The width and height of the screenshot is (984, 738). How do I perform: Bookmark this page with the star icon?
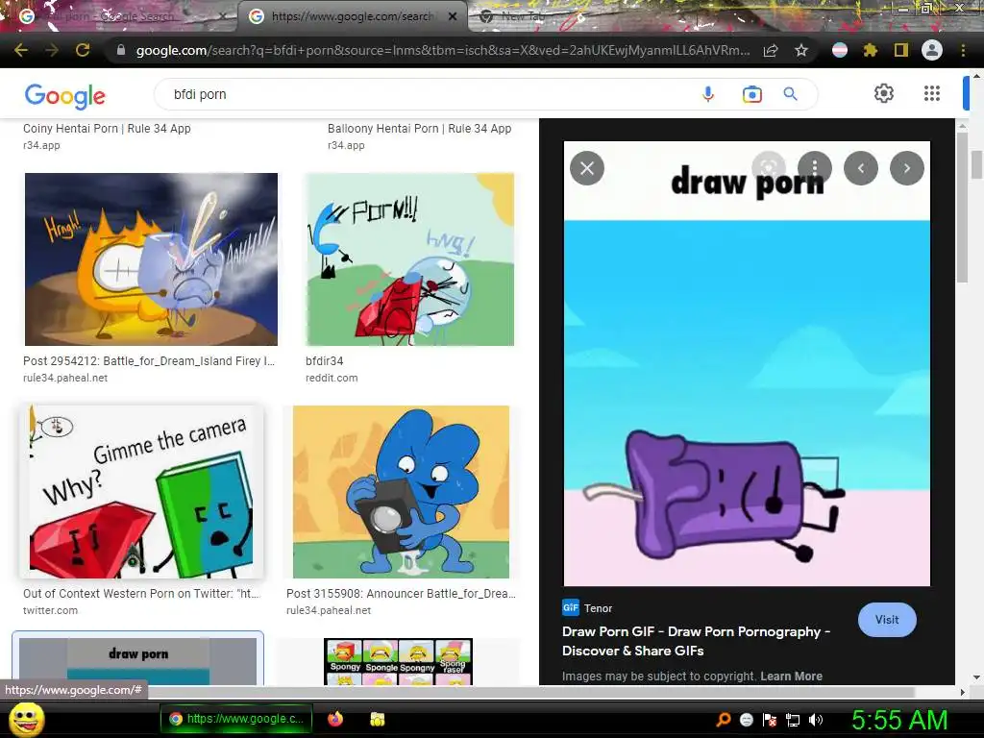(x=801, y=51)
